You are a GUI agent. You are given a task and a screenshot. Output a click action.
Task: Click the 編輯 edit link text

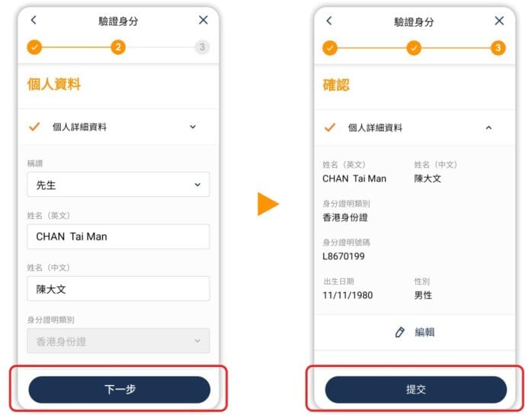tap(425, 333)
